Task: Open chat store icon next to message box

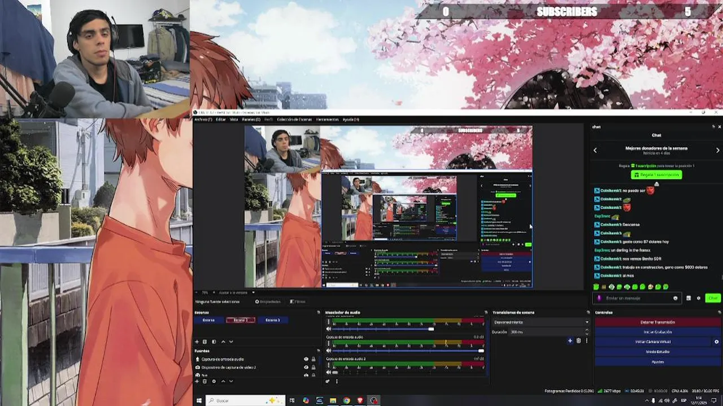Action: click(x=689, y=298)
